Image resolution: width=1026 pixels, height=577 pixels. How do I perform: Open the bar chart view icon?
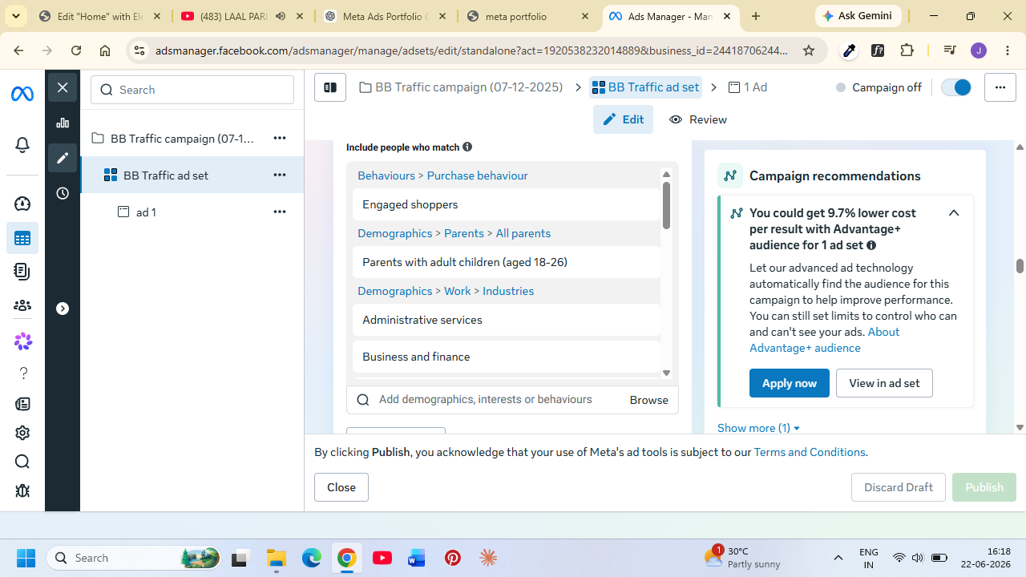click(x=63, y=123)
